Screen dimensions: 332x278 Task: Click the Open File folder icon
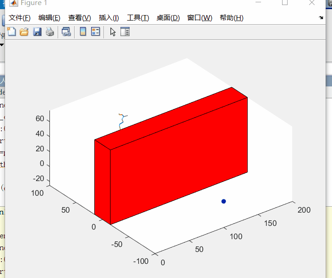pos(24,32)
